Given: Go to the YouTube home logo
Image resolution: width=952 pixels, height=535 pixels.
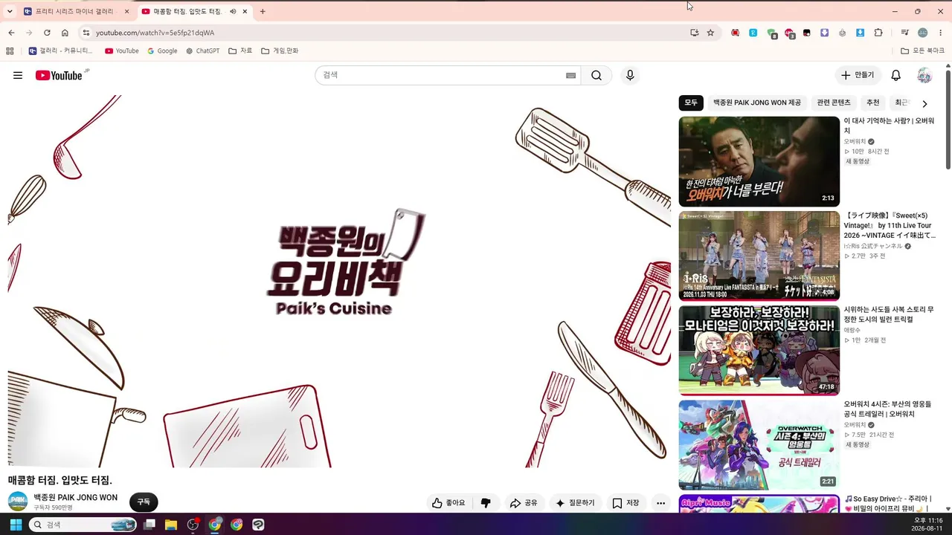Looking at the screenshot, I should (59, 75).
